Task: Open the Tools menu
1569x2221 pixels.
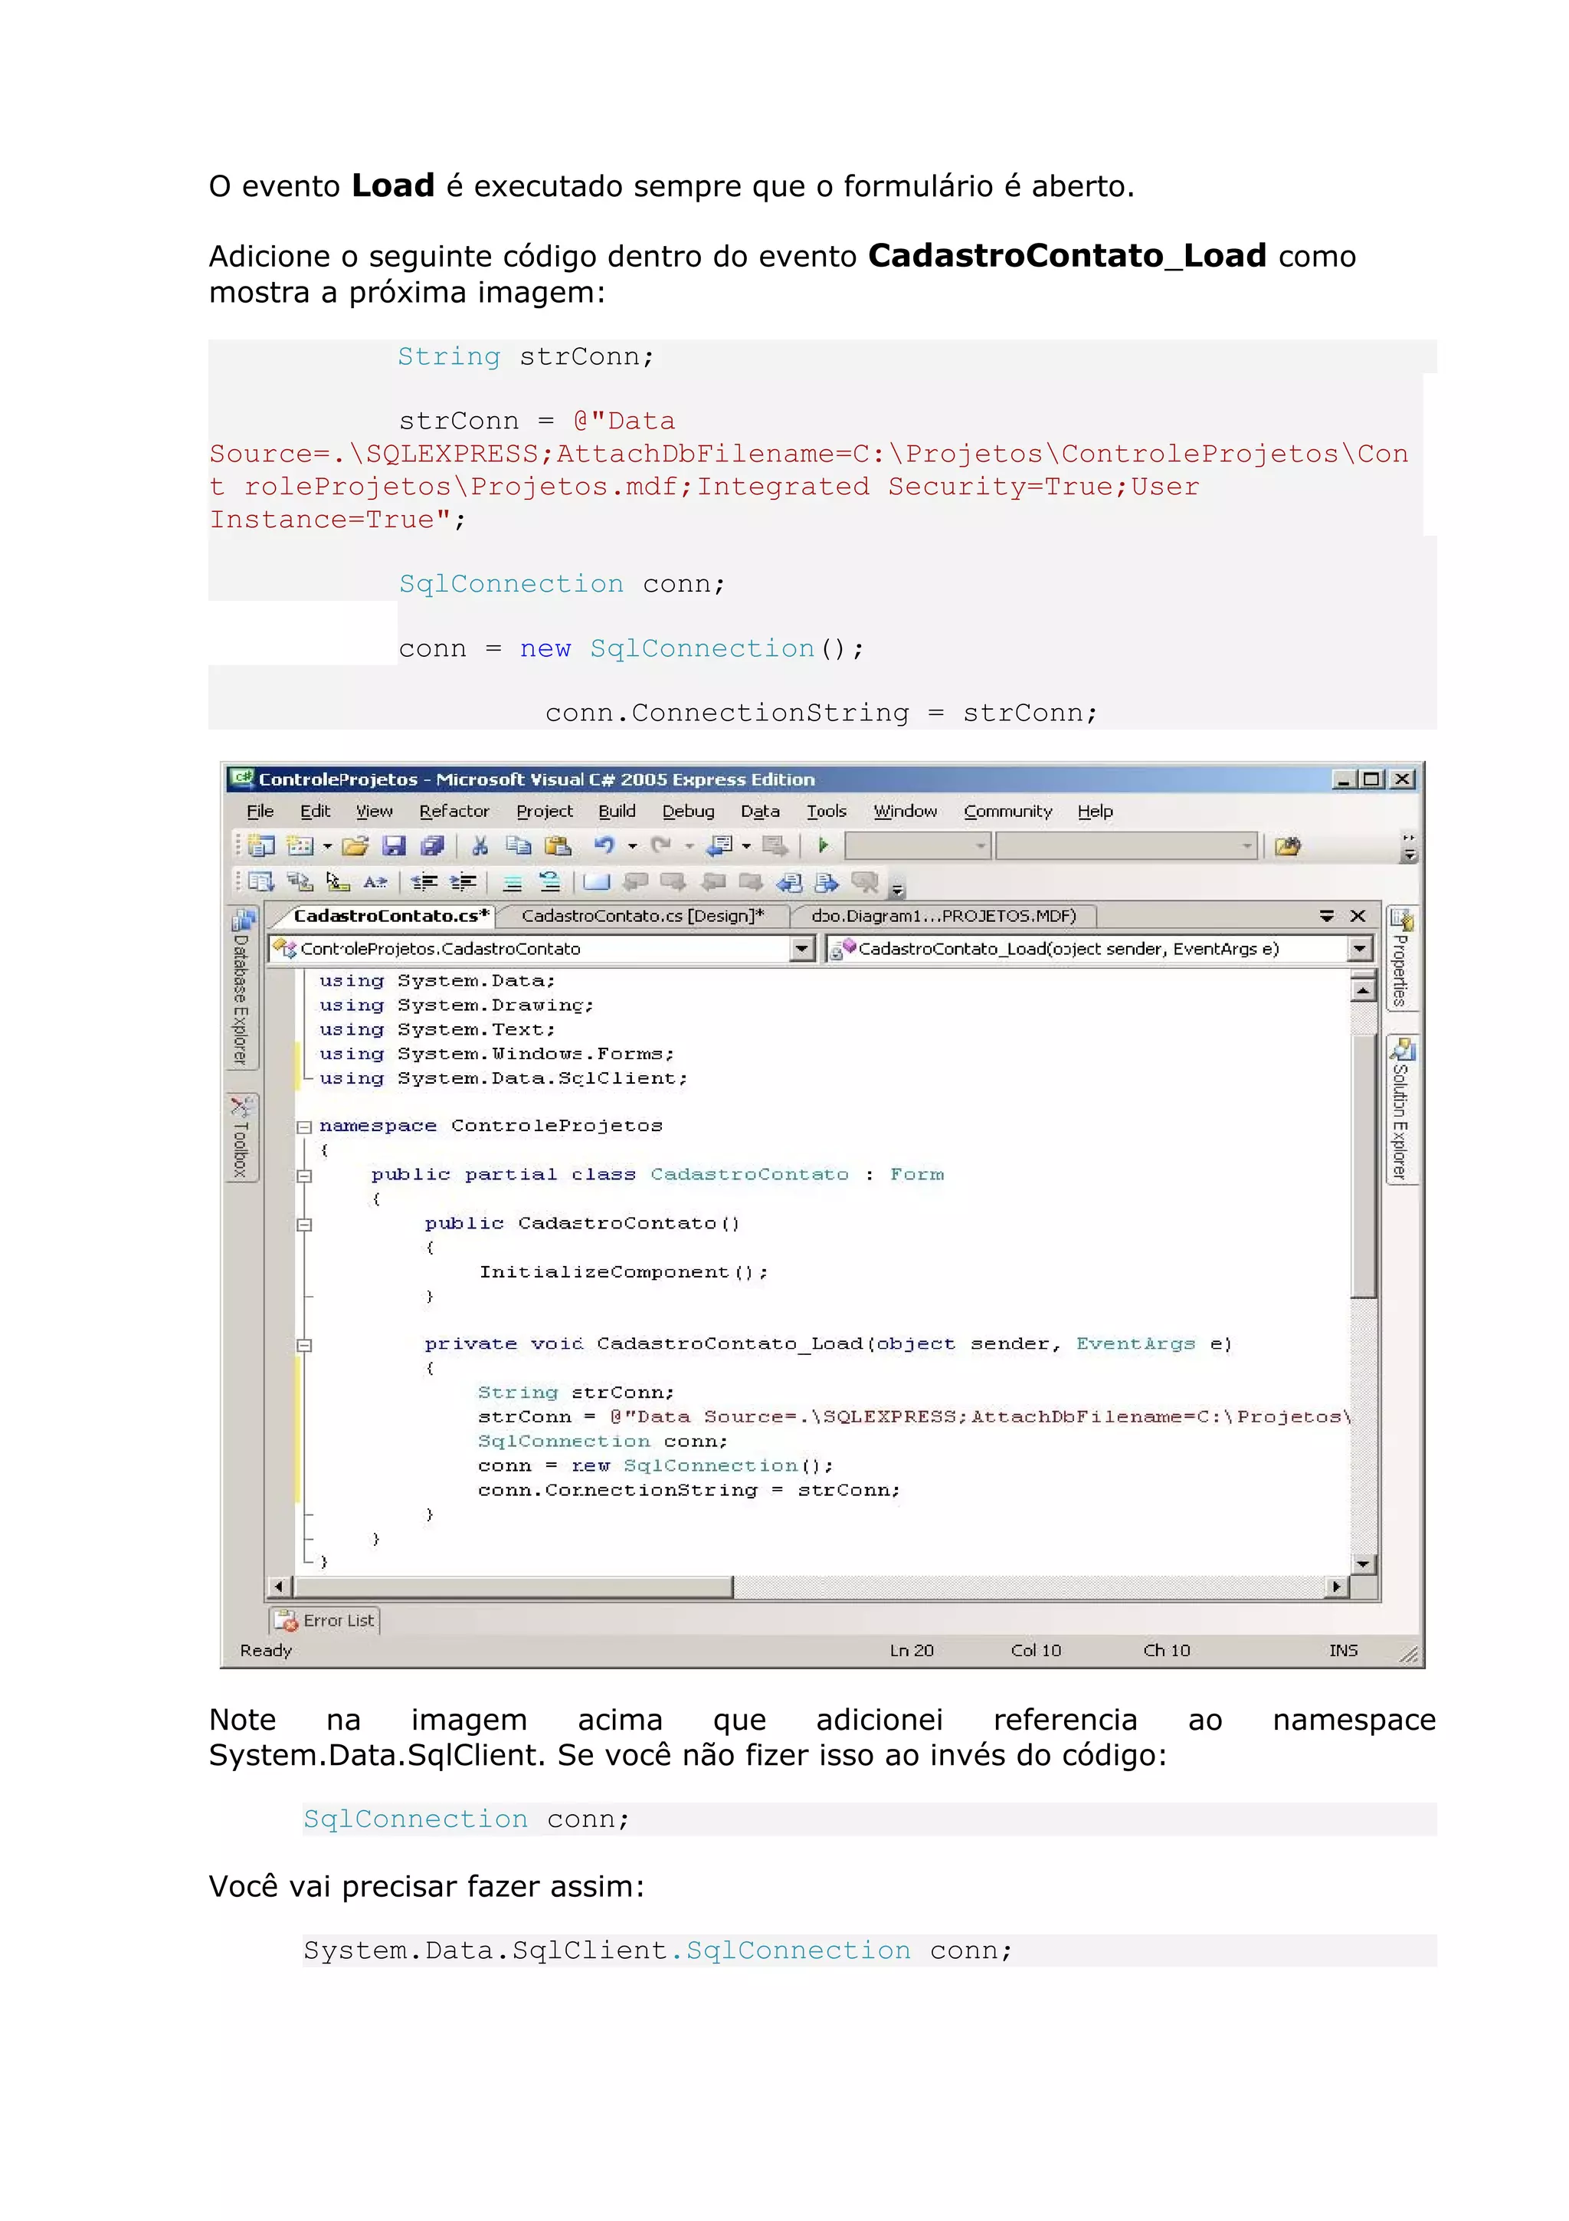Action: pyautogui.click(x=827, y=812)
